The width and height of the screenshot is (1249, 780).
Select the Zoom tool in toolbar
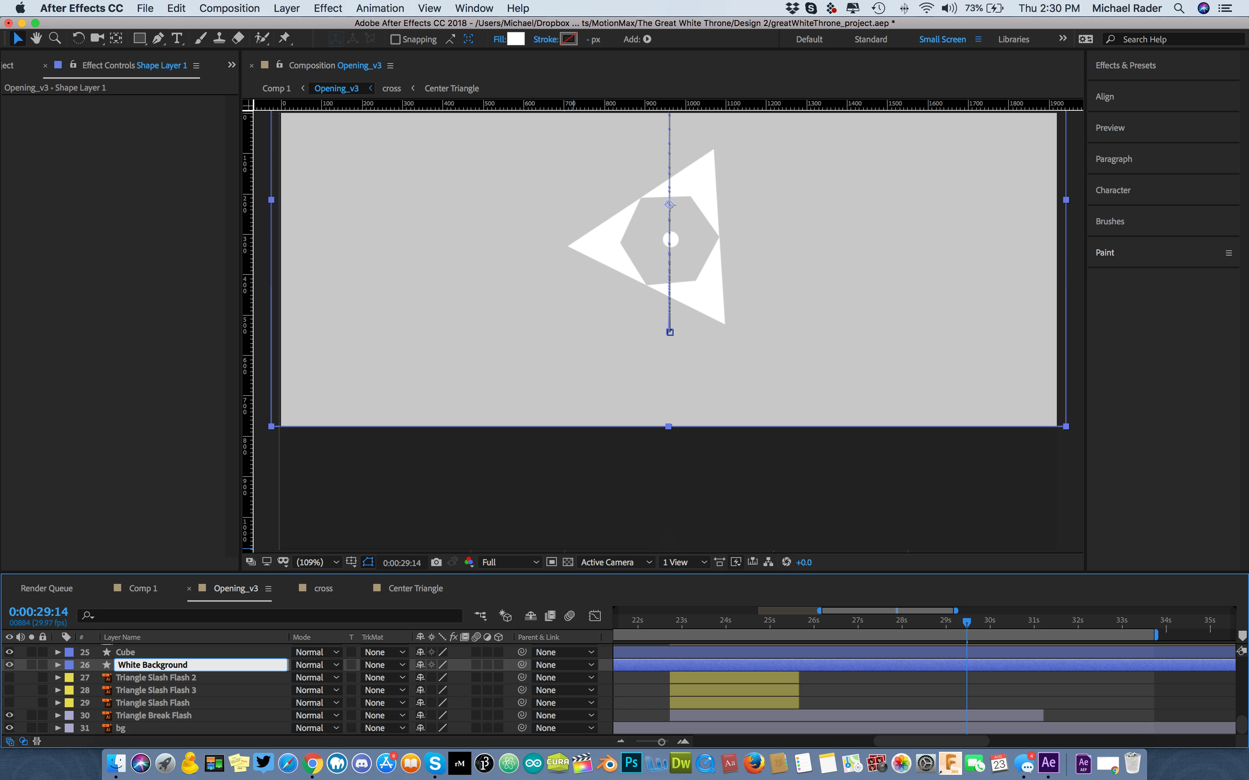55,39
